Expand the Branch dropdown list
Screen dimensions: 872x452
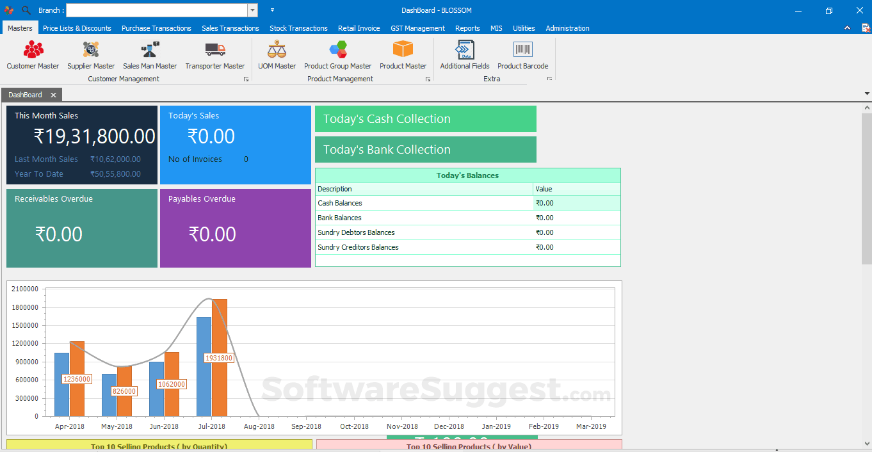pos(253,10)
